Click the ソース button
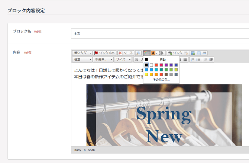 click(126, 53)
